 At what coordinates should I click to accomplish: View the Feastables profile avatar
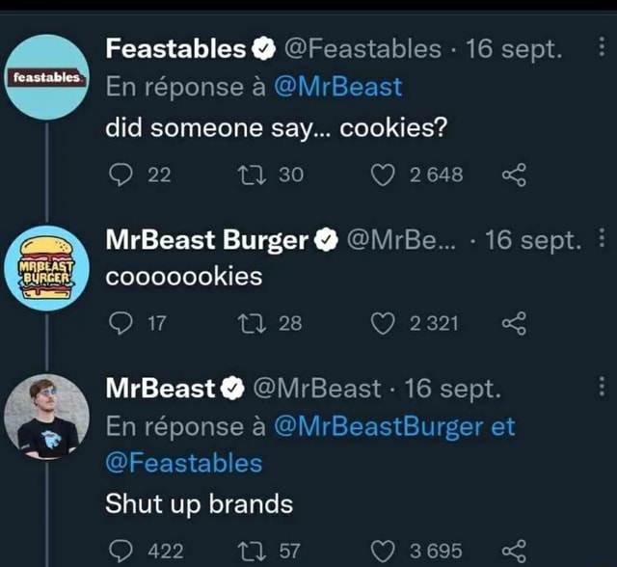pos(47,76)
